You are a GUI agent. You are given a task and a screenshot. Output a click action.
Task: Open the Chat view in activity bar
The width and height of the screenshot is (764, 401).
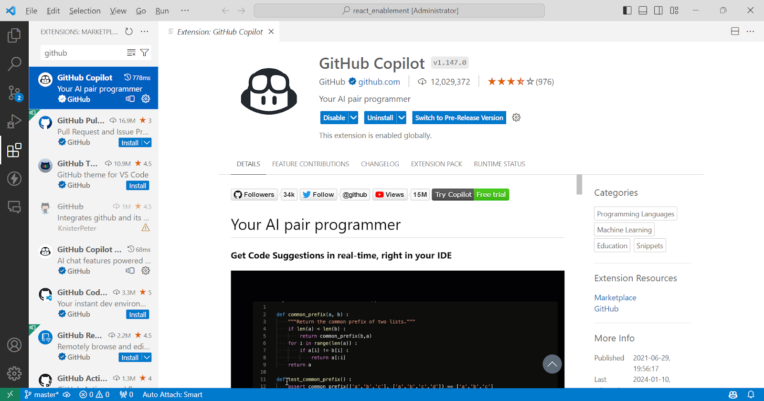(x=14, y=207)
